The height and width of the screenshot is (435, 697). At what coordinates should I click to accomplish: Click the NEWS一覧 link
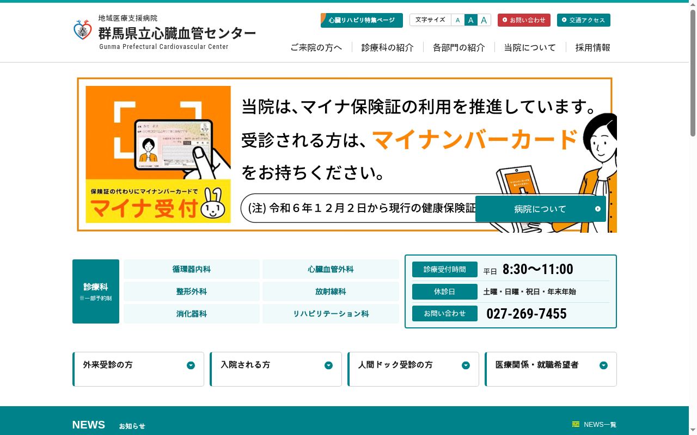[x=595, y=425]
